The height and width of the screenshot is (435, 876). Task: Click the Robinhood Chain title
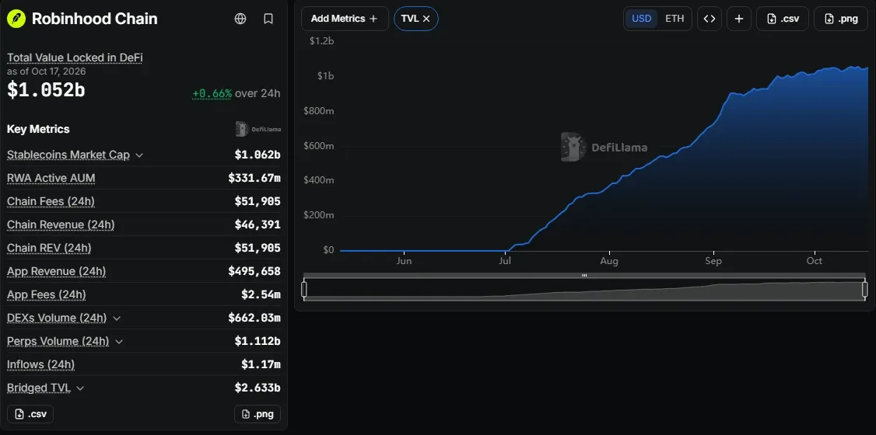tap(94, 19)
